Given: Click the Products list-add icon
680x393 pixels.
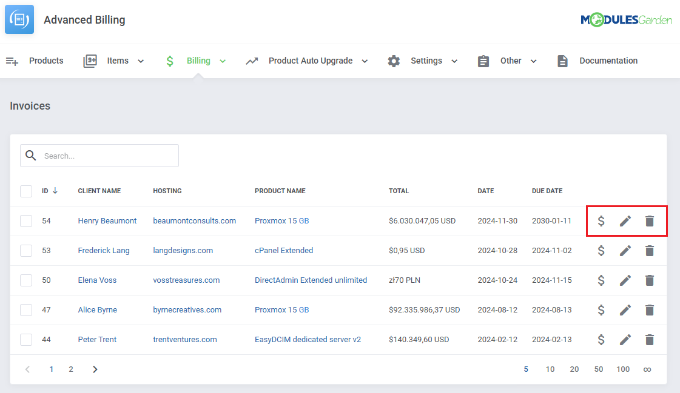Looking at the screenshot, I should pos(12,61).
